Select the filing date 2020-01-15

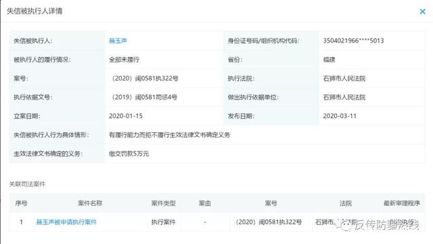click(126, 116)
